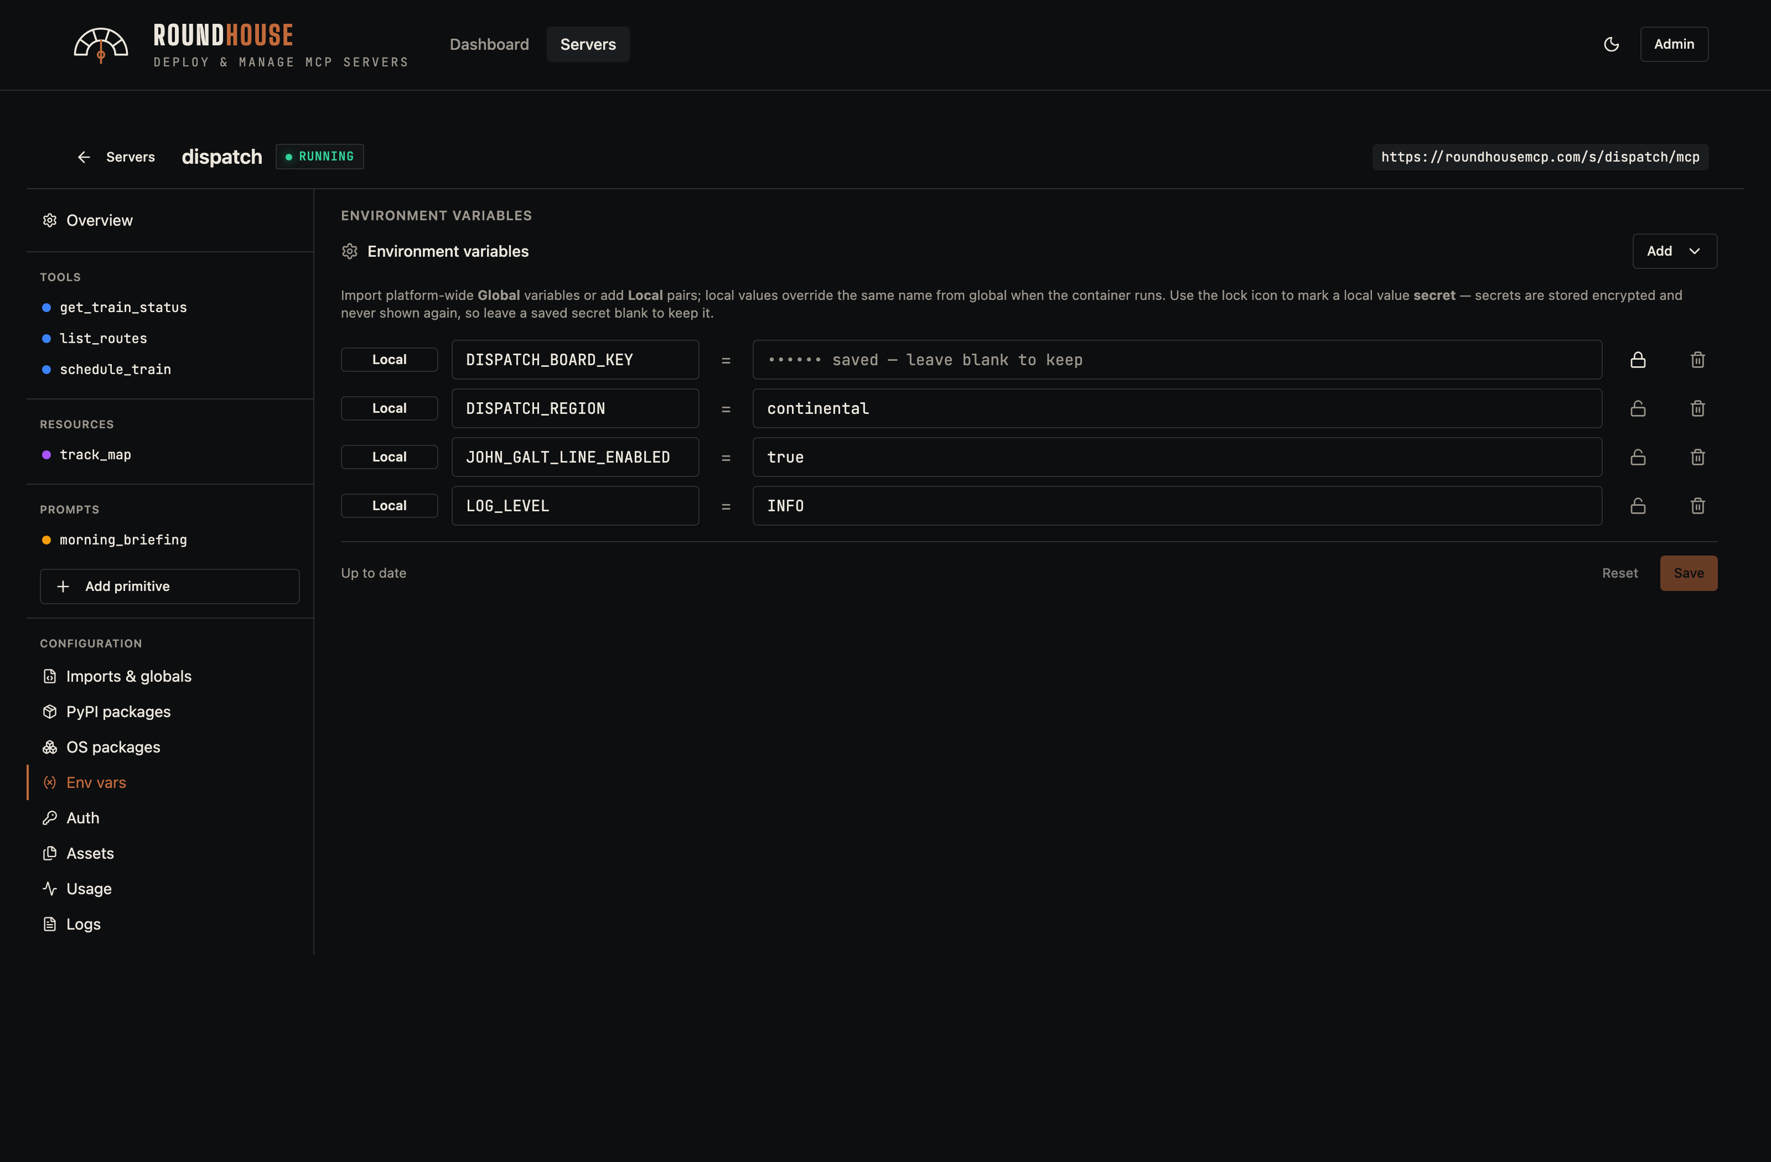Toggle dark mode moon icon

pos(1611,45)
